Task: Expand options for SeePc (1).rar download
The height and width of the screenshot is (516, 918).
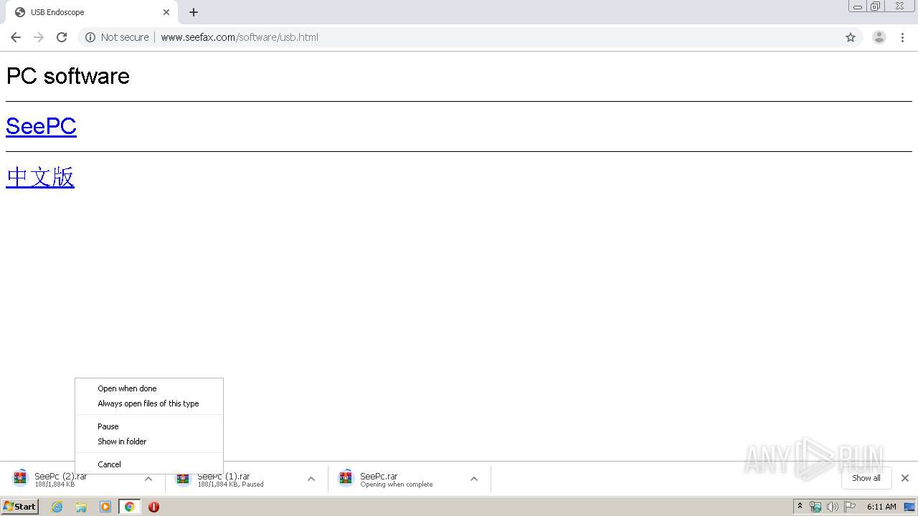Action: (x=311, y=479)
